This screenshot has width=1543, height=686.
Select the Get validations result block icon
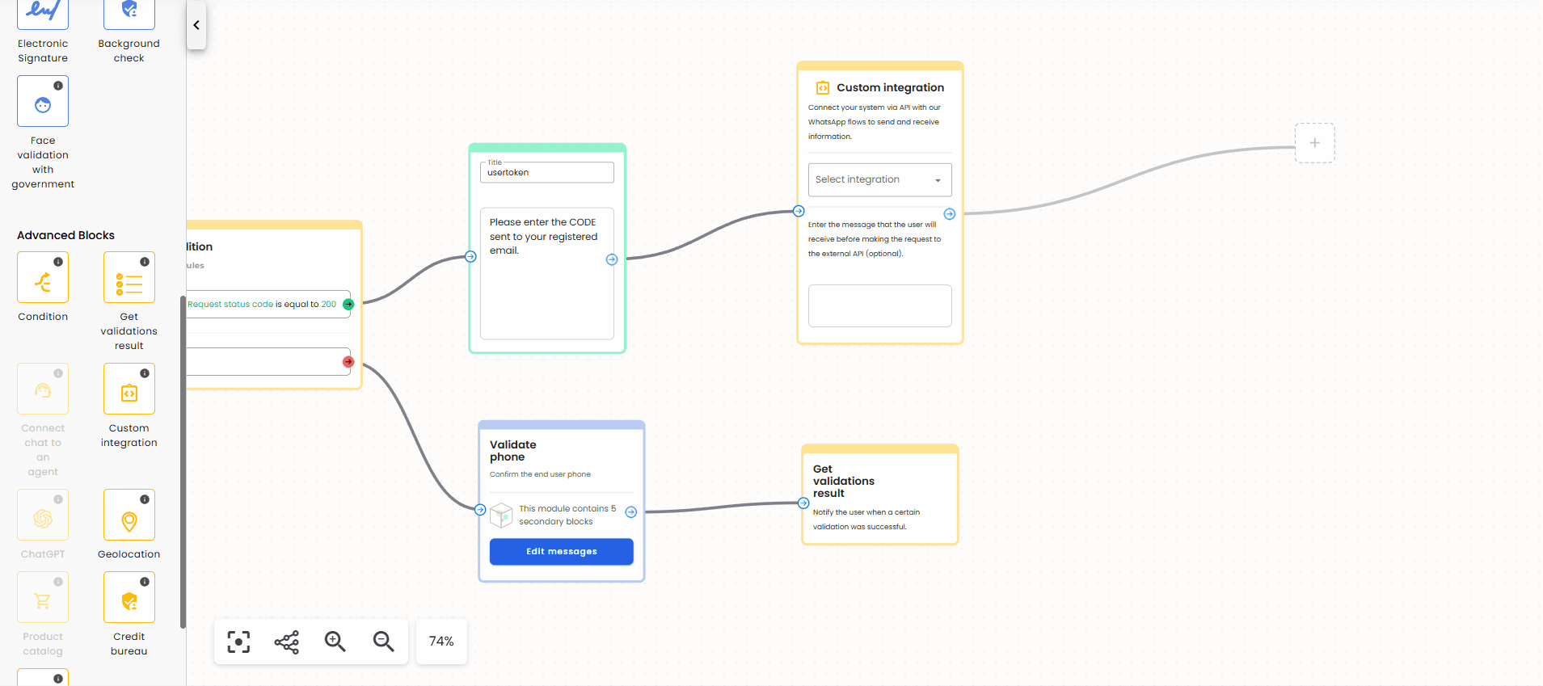coord(129,277)
